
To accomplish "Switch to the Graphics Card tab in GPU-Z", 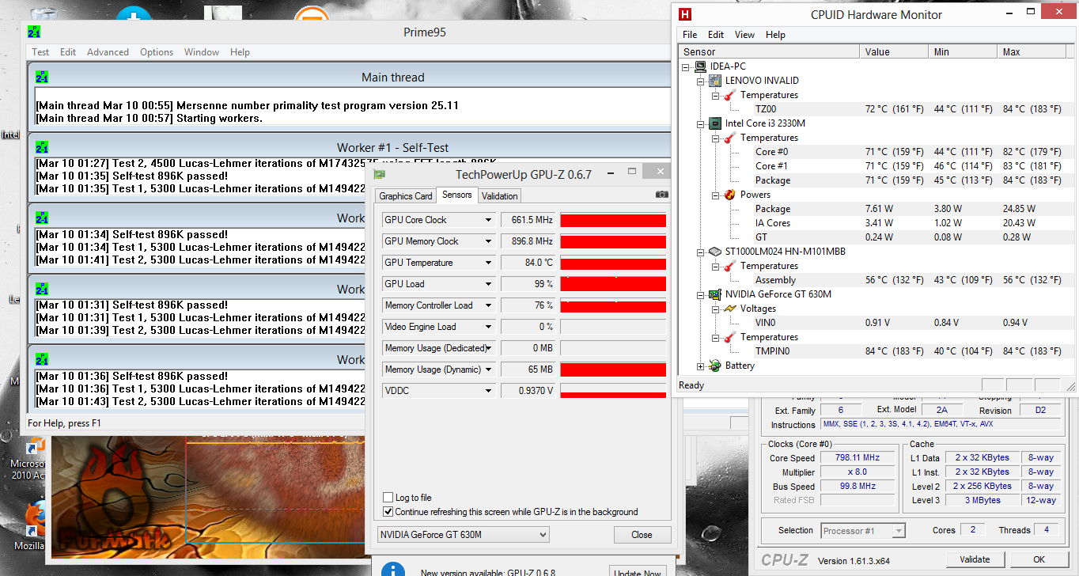I will [x=406, y=196].
